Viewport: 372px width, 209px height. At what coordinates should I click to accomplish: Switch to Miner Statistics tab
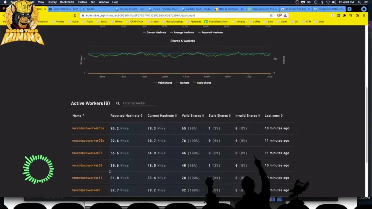(x=64, y=9)
